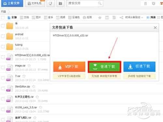Click the share icon in filter bar
The width and height of the screenshot is (163, 122).
[122, 18]
